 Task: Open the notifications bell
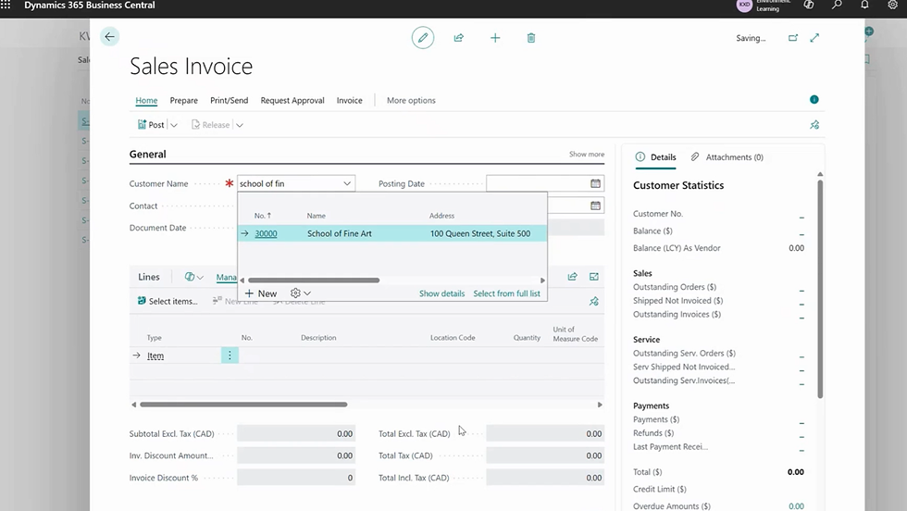[864, 5]
